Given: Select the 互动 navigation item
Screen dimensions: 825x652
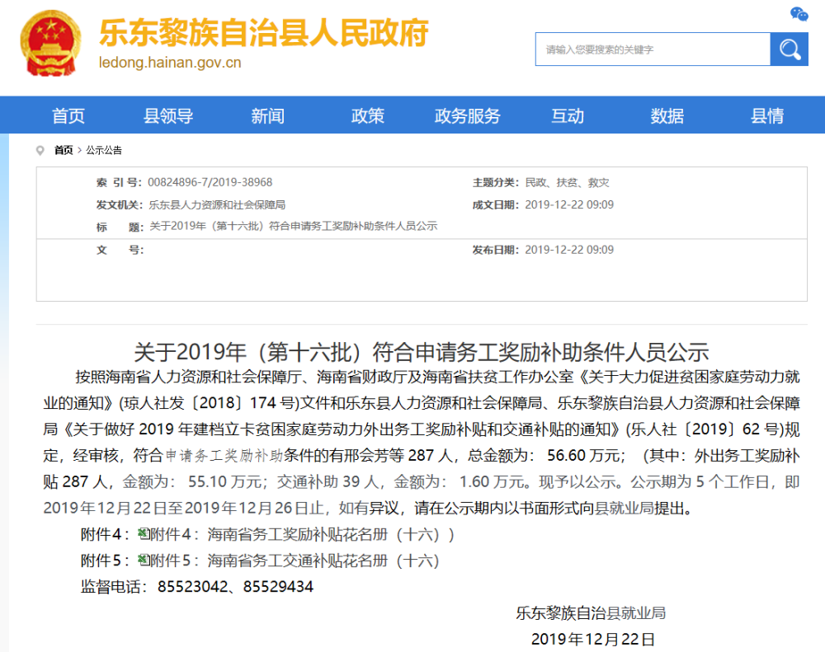Looking at the screenshot, I should coord(568,115).
